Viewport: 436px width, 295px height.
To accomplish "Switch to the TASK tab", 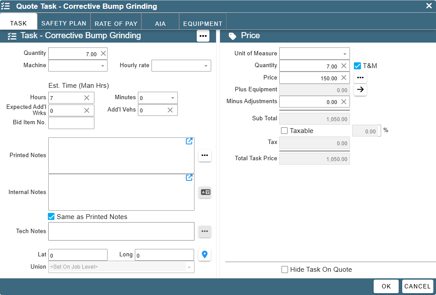I will [18, 22].
